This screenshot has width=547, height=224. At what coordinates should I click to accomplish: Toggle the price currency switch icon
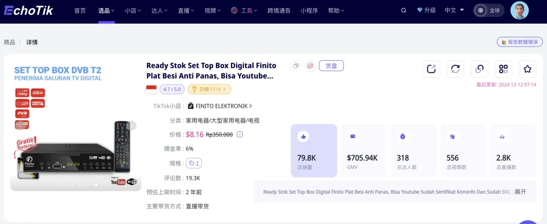240,135
